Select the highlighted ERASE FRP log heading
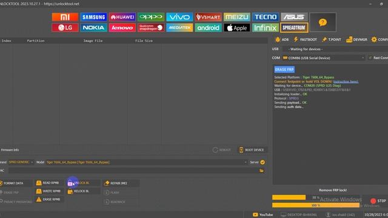 284,70
